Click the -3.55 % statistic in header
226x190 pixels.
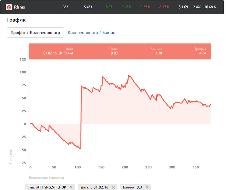145,7
